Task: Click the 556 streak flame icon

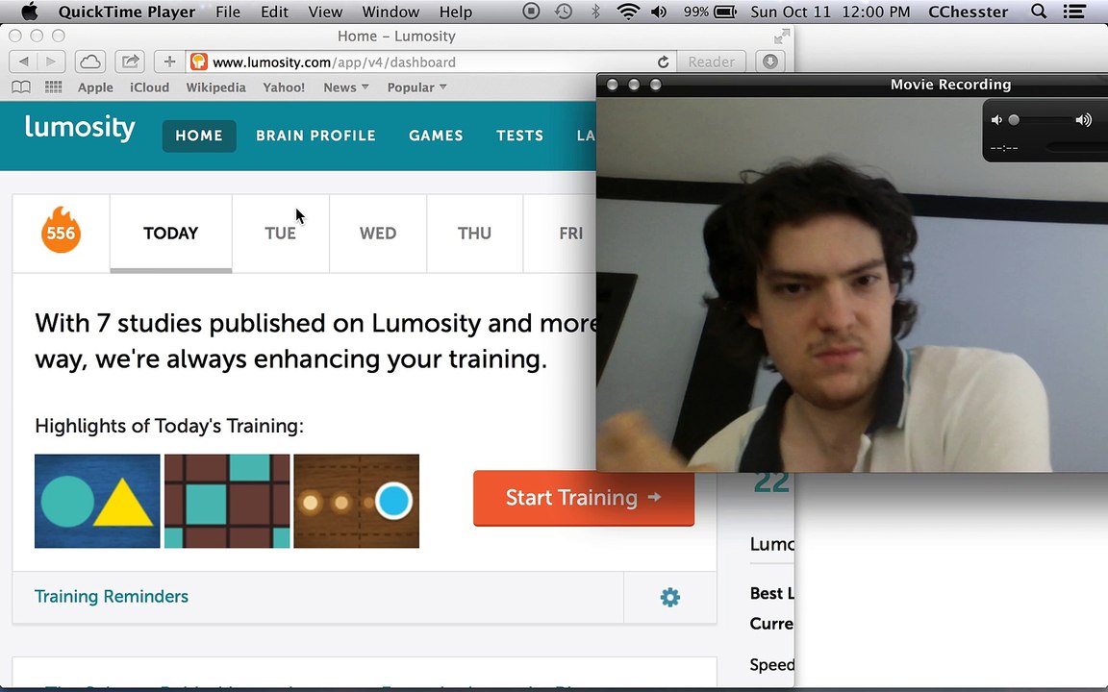Action: click(61, 231)
